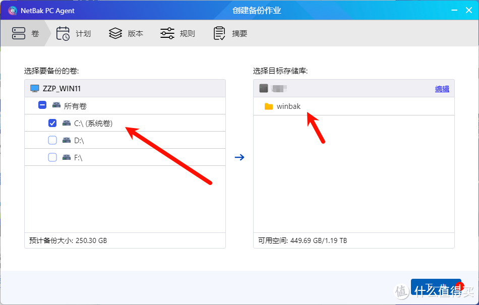This screenshot has width=479, height=305.
Task: Uncheck the C:\ system volume
Action: point(52,123)
